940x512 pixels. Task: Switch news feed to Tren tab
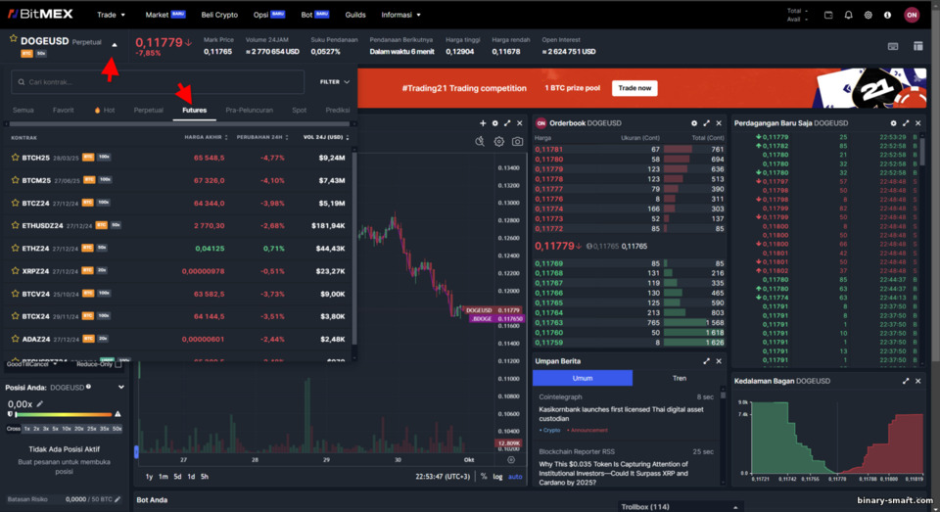pyautogui.click(x=680, y=378)
